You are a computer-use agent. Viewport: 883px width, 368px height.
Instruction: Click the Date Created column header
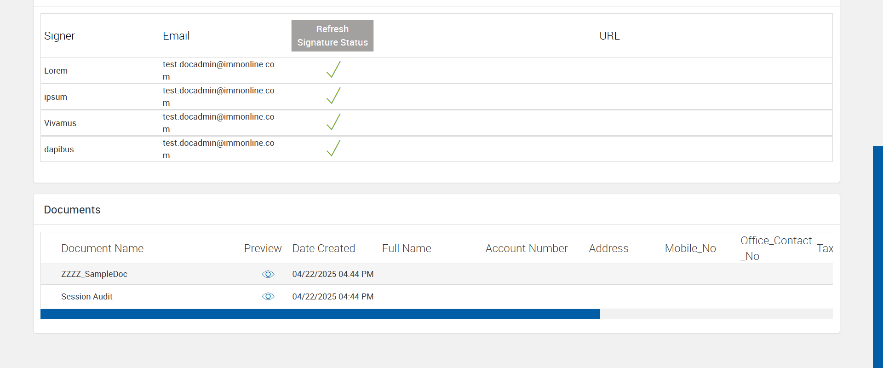324,248
